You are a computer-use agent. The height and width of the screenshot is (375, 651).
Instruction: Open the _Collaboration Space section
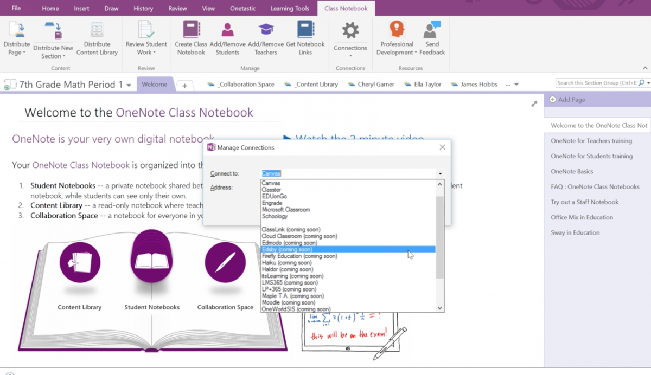click(241, 85)
